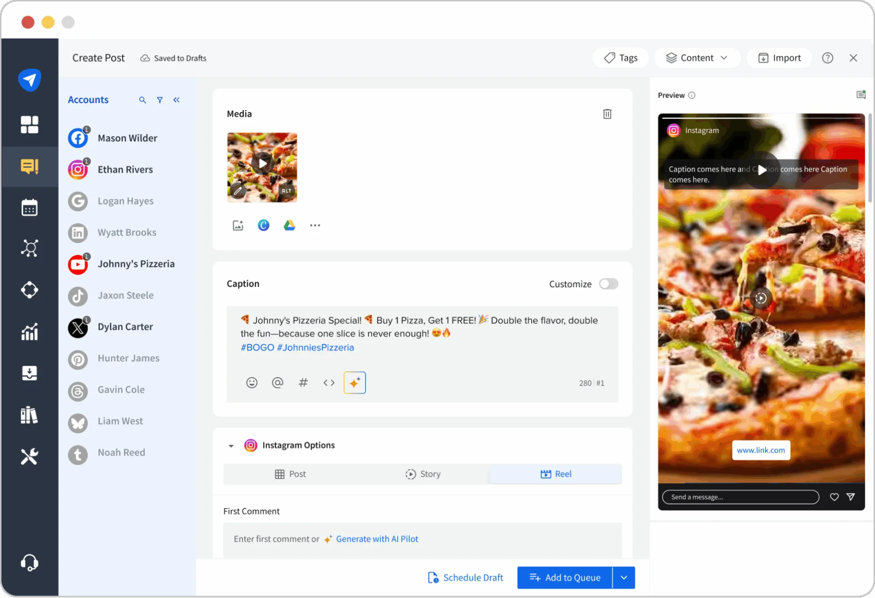Click Generate with AI Pilot link
875x598 pixels.
(x=376, y=539)
